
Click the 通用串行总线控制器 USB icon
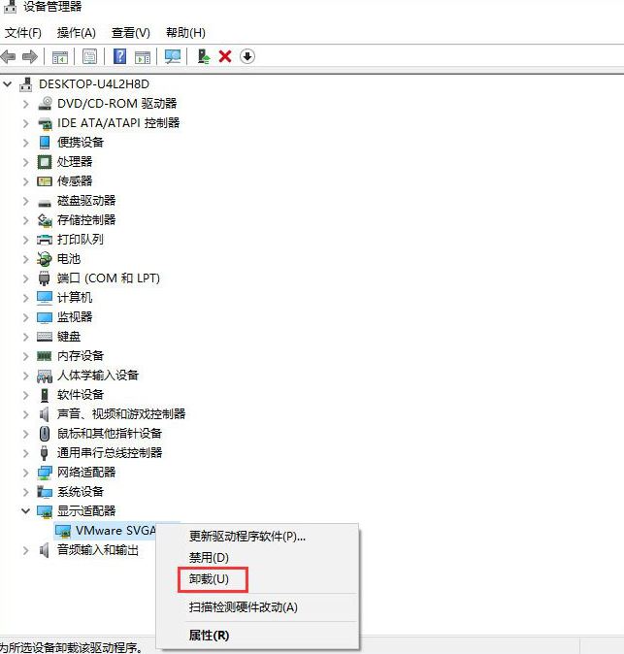point(45,452)
